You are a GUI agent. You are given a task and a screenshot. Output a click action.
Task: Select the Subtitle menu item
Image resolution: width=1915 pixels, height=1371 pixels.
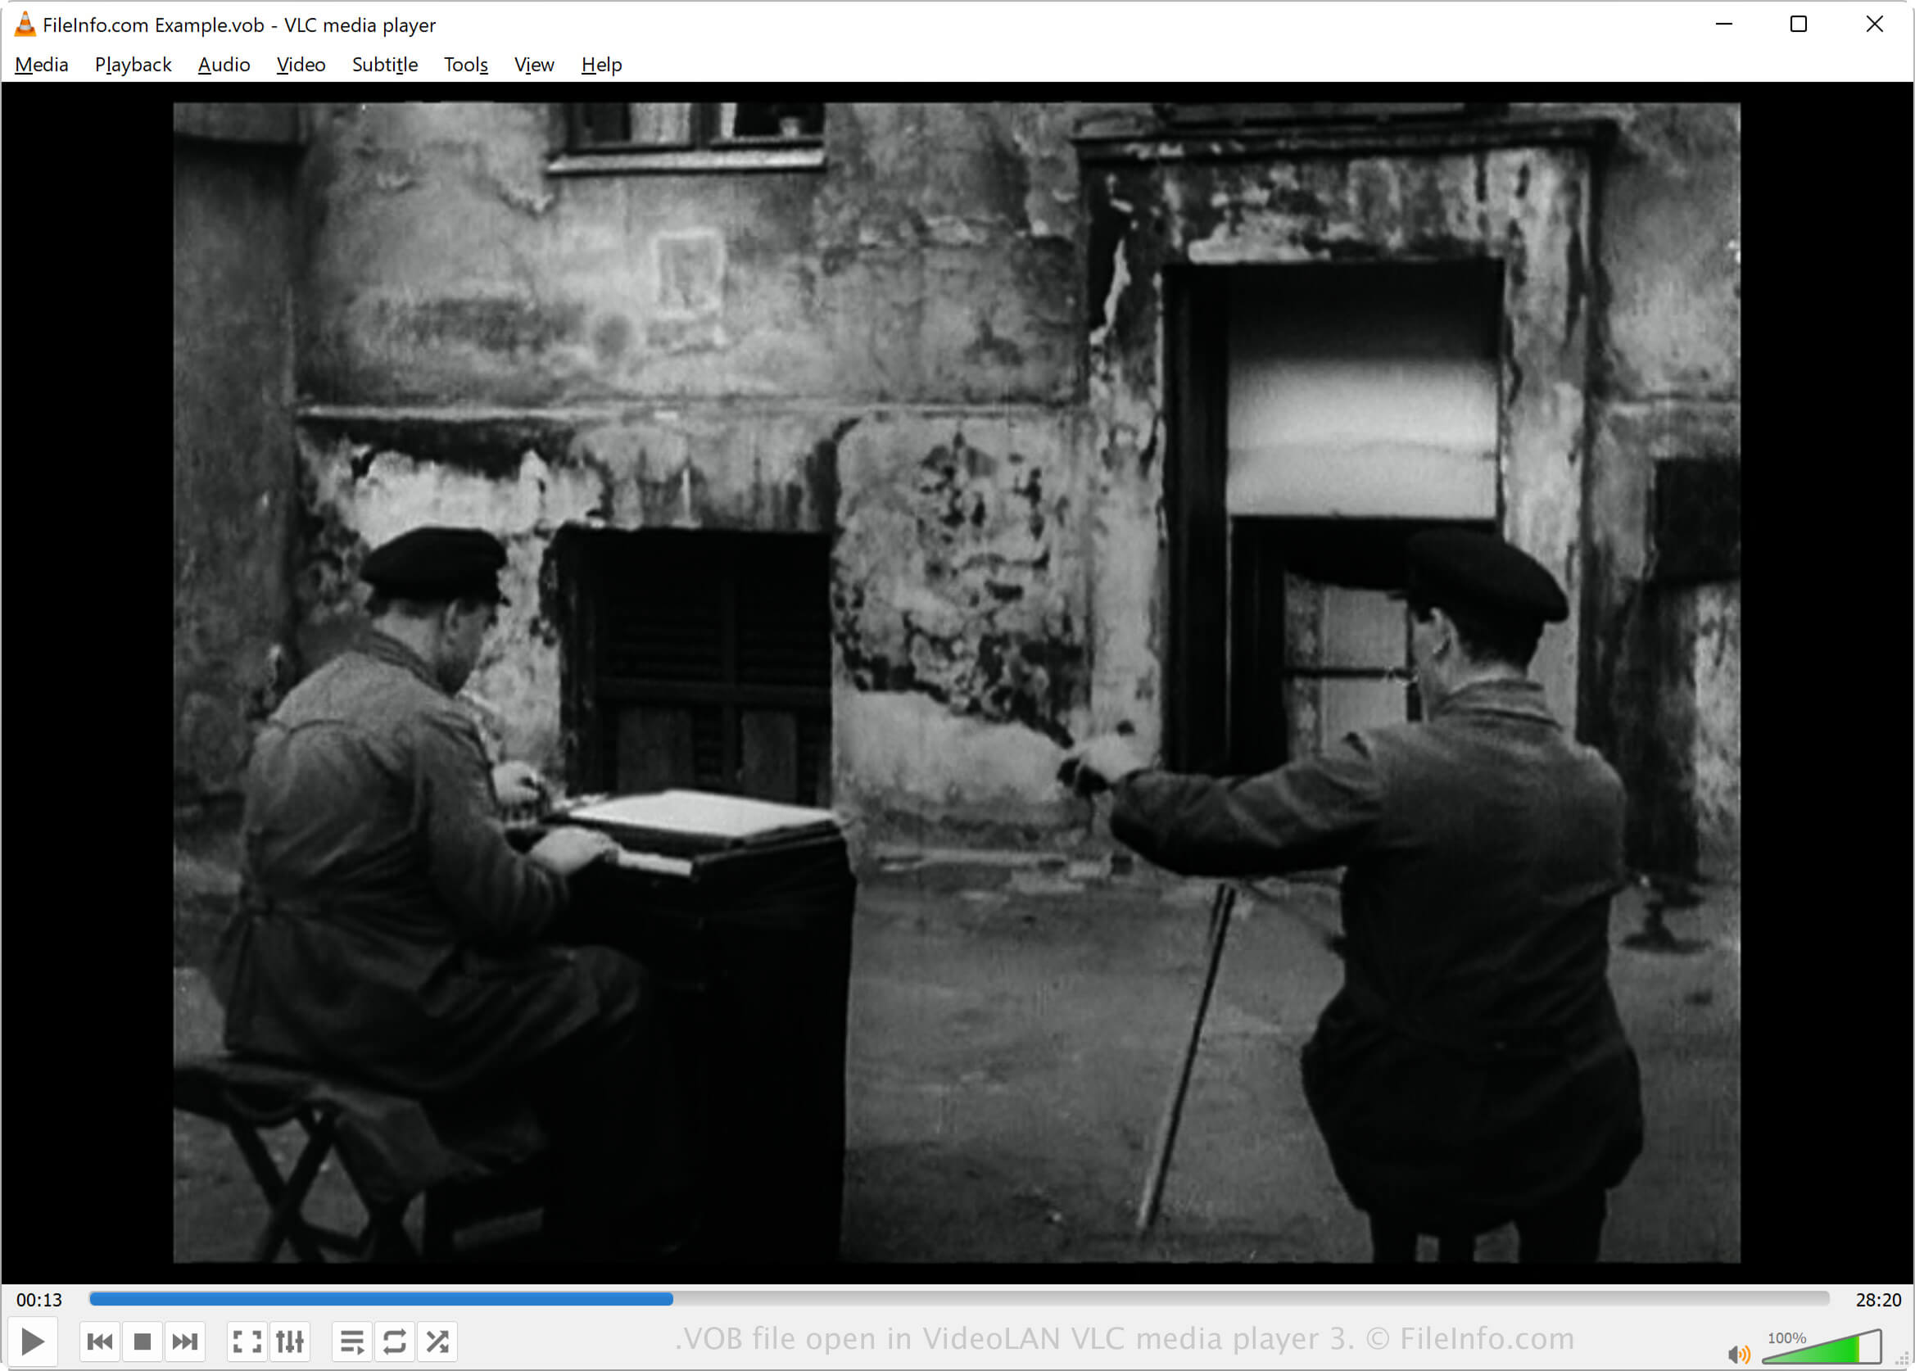coord(381,64)
